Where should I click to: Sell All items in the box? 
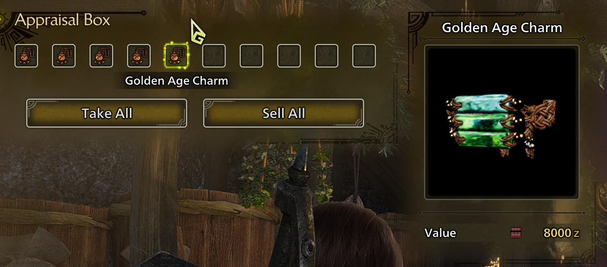coord(283,113)
